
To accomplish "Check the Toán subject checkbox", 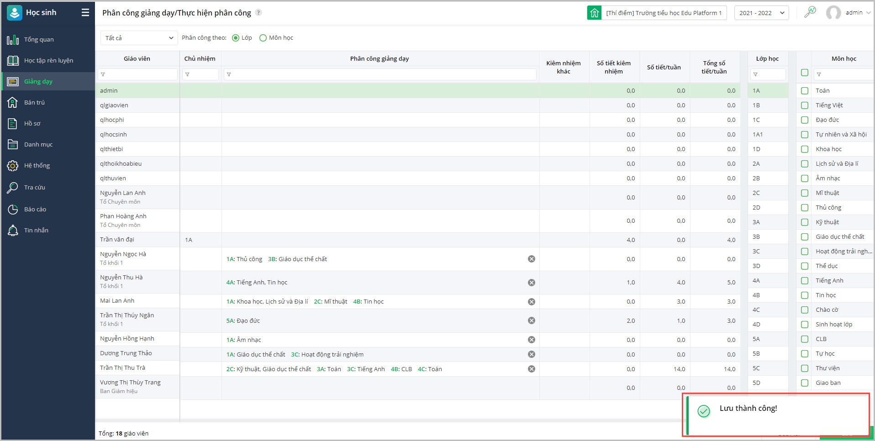I will [x=805, y=91].
